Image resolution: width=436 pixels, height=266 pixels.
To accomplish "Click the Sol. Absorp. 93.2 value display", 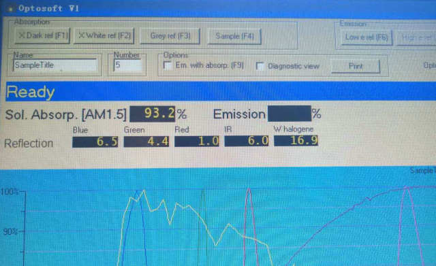I will click(153, 114).
